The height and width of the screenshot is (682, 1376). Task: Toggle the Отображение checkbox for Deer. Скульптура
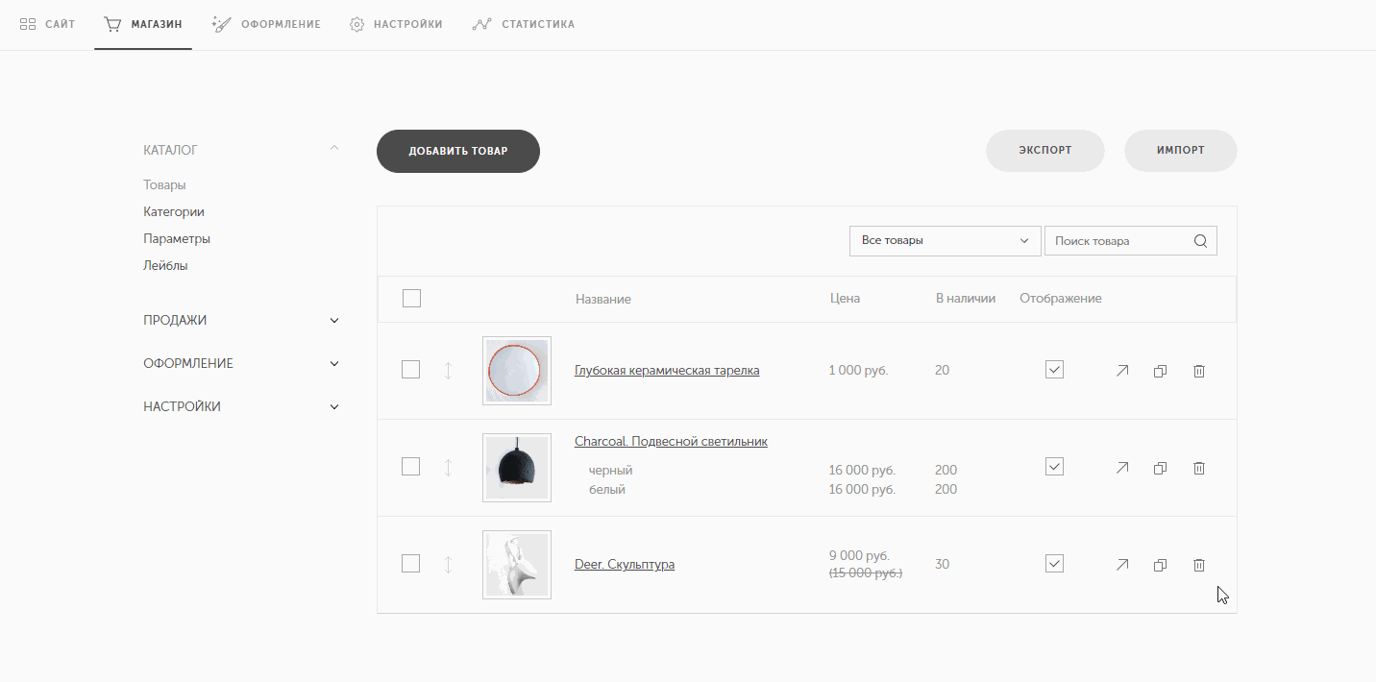pos(1054,563)
